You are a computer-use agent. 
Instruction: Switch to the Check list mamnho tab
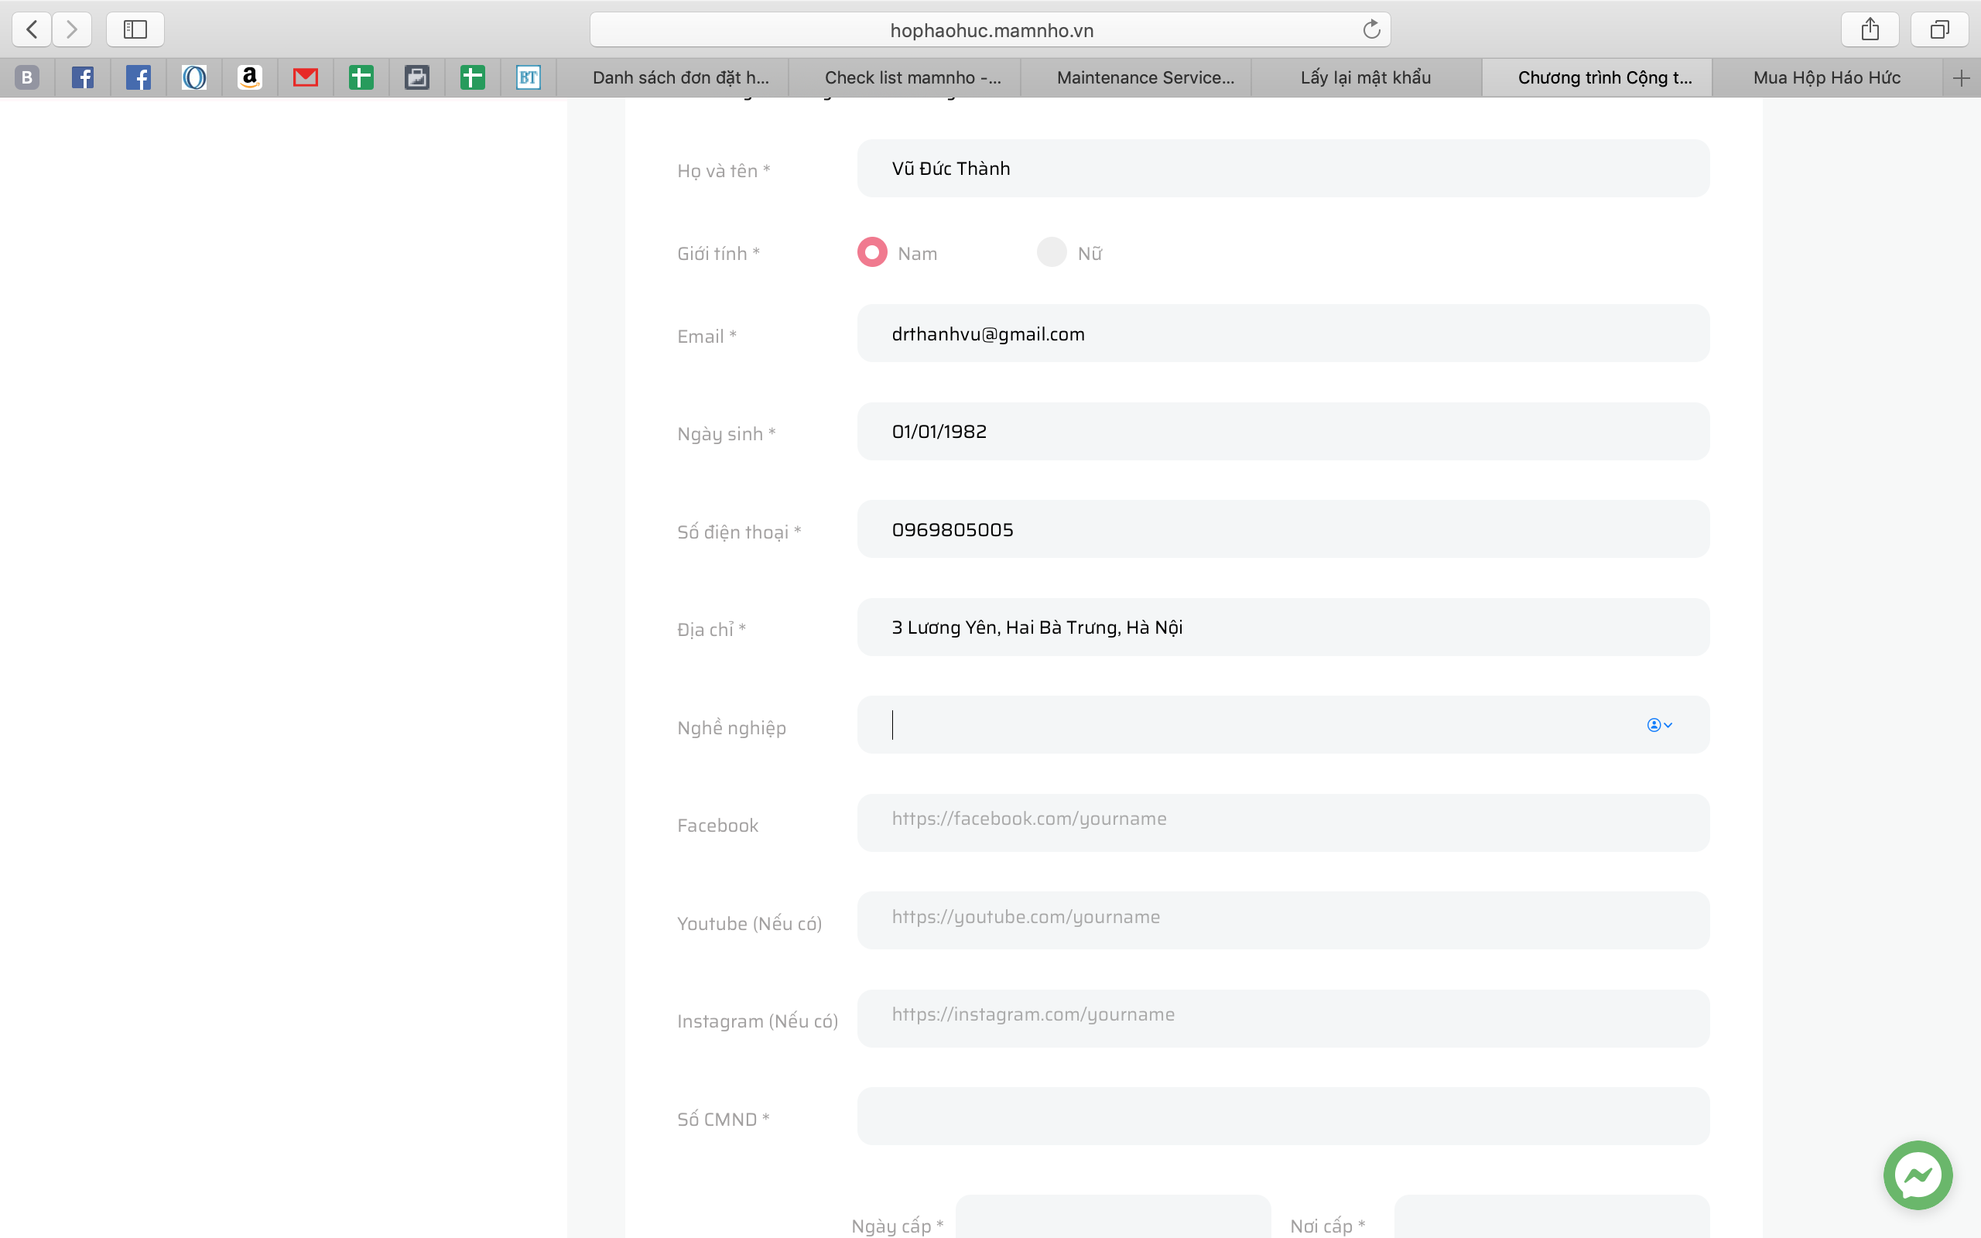[905, 78]
